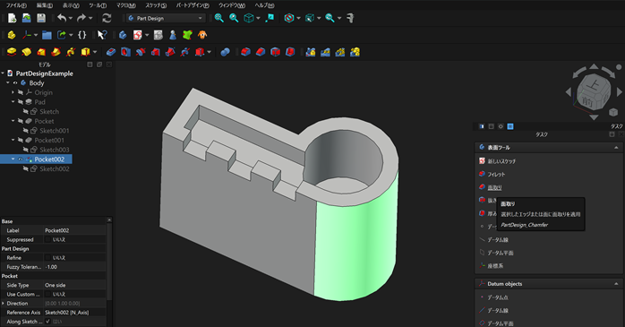The height and width of the screenshot is (327, 625).
Task: Click 面取り in the task panel
Action: click(494, 187)
